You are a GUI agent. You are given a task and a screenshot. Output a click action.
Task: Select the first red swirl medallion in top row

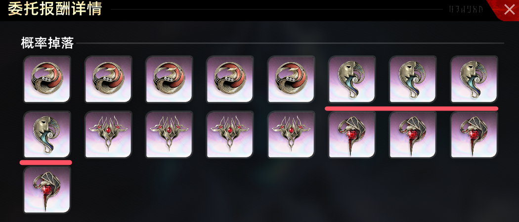point(47,79)
